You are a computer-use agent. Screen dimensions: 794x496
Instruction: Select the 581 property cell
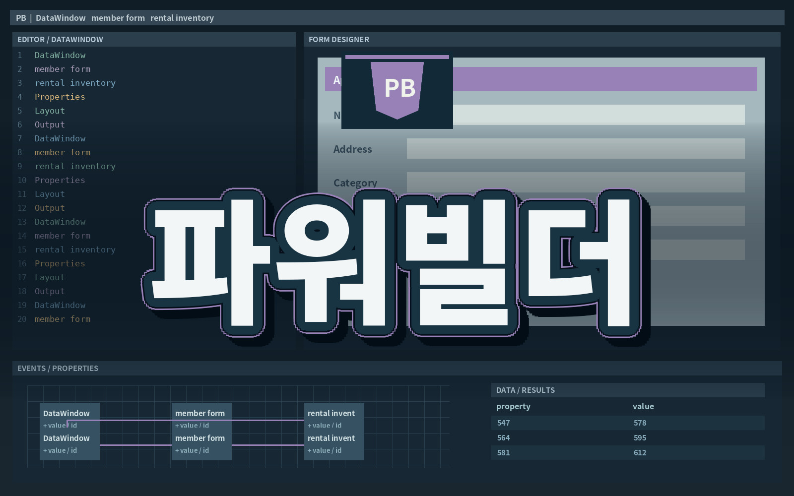pyautogui.click(x=504, y=452)
